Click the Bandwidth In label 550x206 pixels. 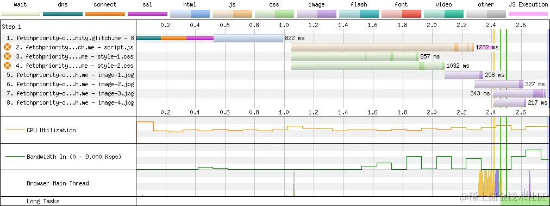click(74, 157)
